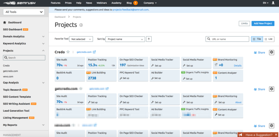Image resolution: width=279 pixels, height=137 pixels.
Task: Open Credo Position Tracking tile
Action: click(x=102, y=63)
